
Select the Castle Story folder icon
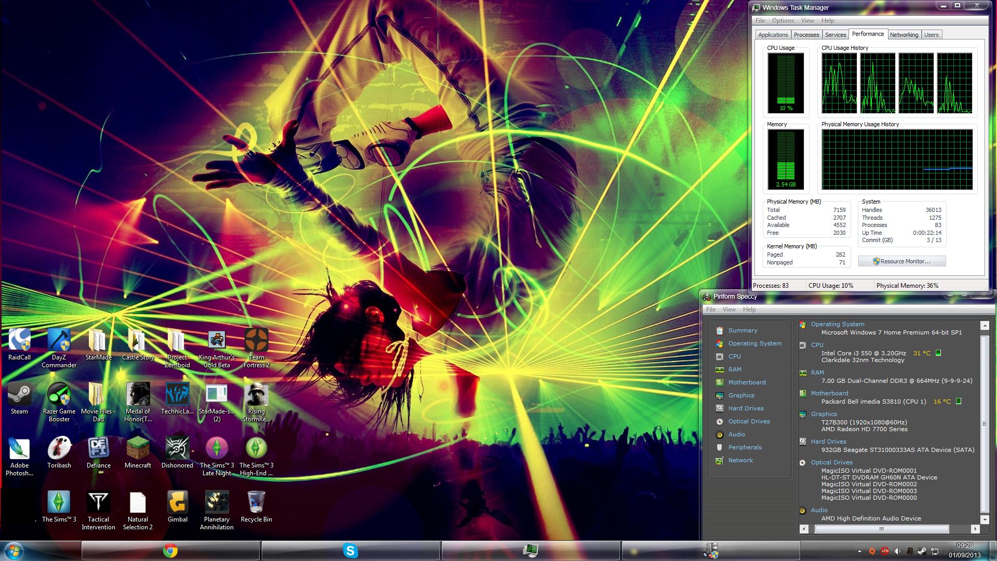(138, 344)
